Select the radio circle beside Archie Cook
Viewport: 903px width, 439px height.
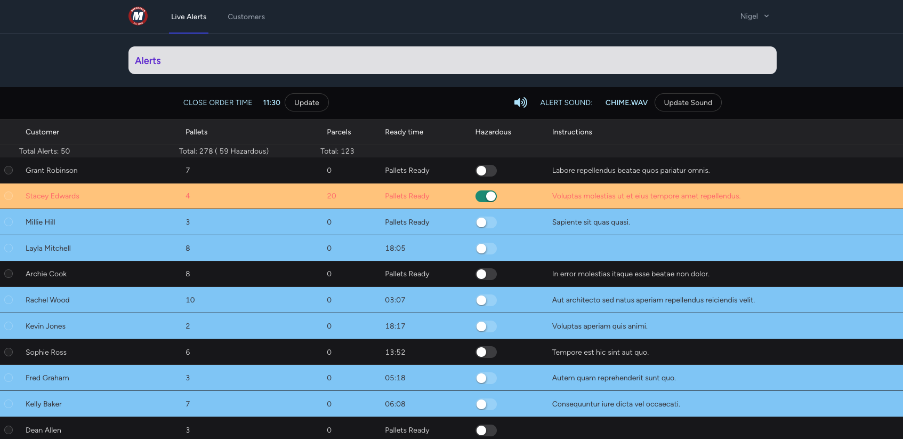[9, 274]
